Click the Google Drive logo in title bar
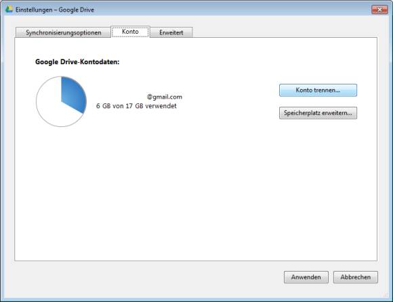This screenshot has height=302, width=393. pos(9,9)
